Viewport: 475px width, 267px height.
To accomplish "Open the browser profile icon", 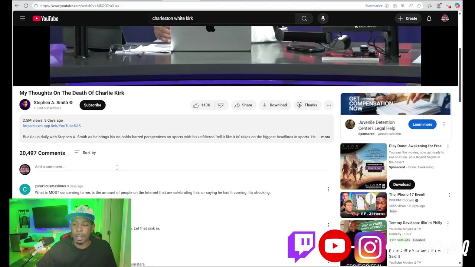I will click(439, 6).
